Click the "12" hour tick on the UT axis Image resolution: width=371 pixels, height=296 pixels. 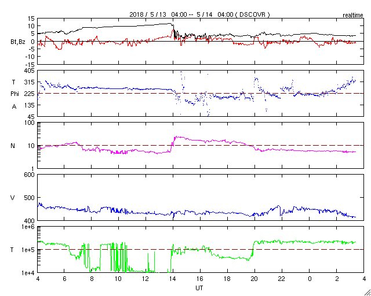[x=146, y=279]
